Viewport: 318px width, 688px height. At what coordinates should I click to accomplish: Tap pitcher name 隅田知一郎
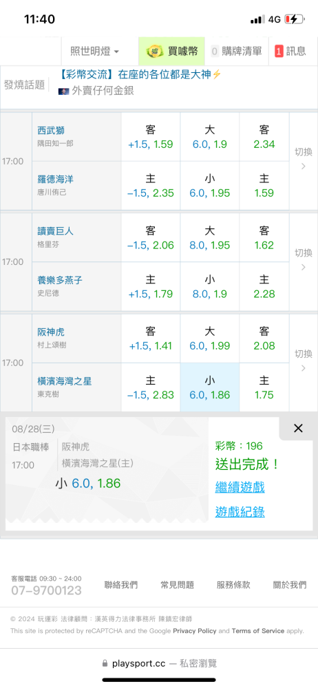coord(54,143)
